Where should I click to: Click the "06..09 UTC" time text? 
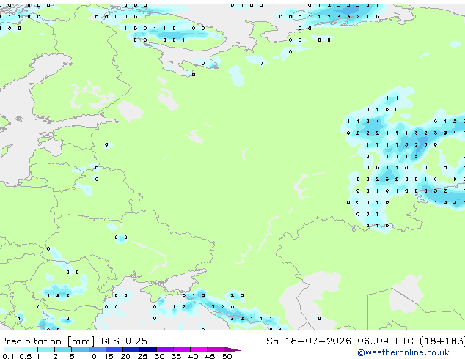(x=385, y=341)
